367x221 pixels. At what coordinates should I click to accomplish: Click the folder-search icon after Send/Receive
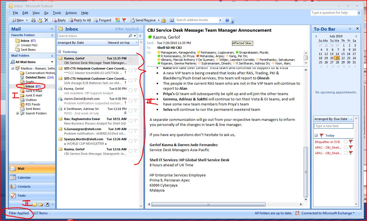pos(163,20)
